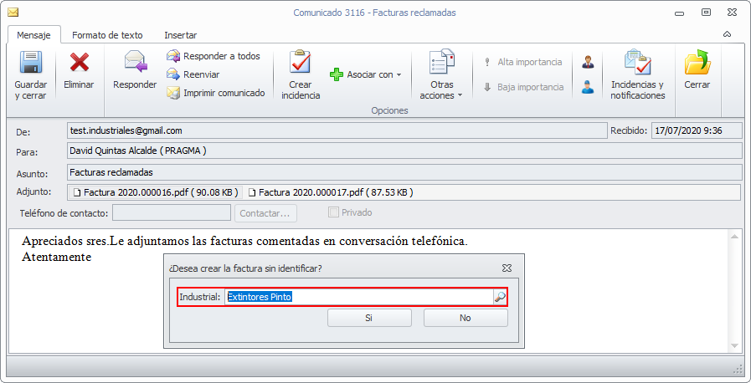Expand the Asociar con dropdown
This screenshot has height=383, width=751.
366,74
